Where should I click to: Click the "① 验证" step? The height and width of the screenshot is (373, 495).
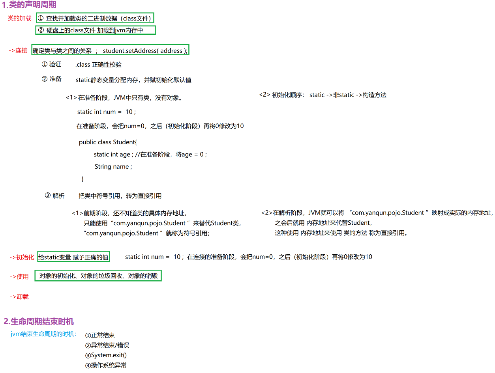(x=51, y=64)
